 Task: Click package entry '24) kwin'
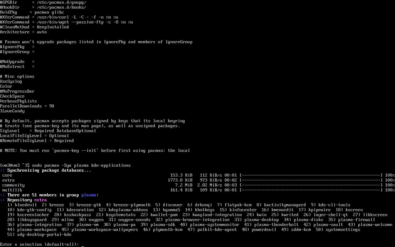(257, 215)
